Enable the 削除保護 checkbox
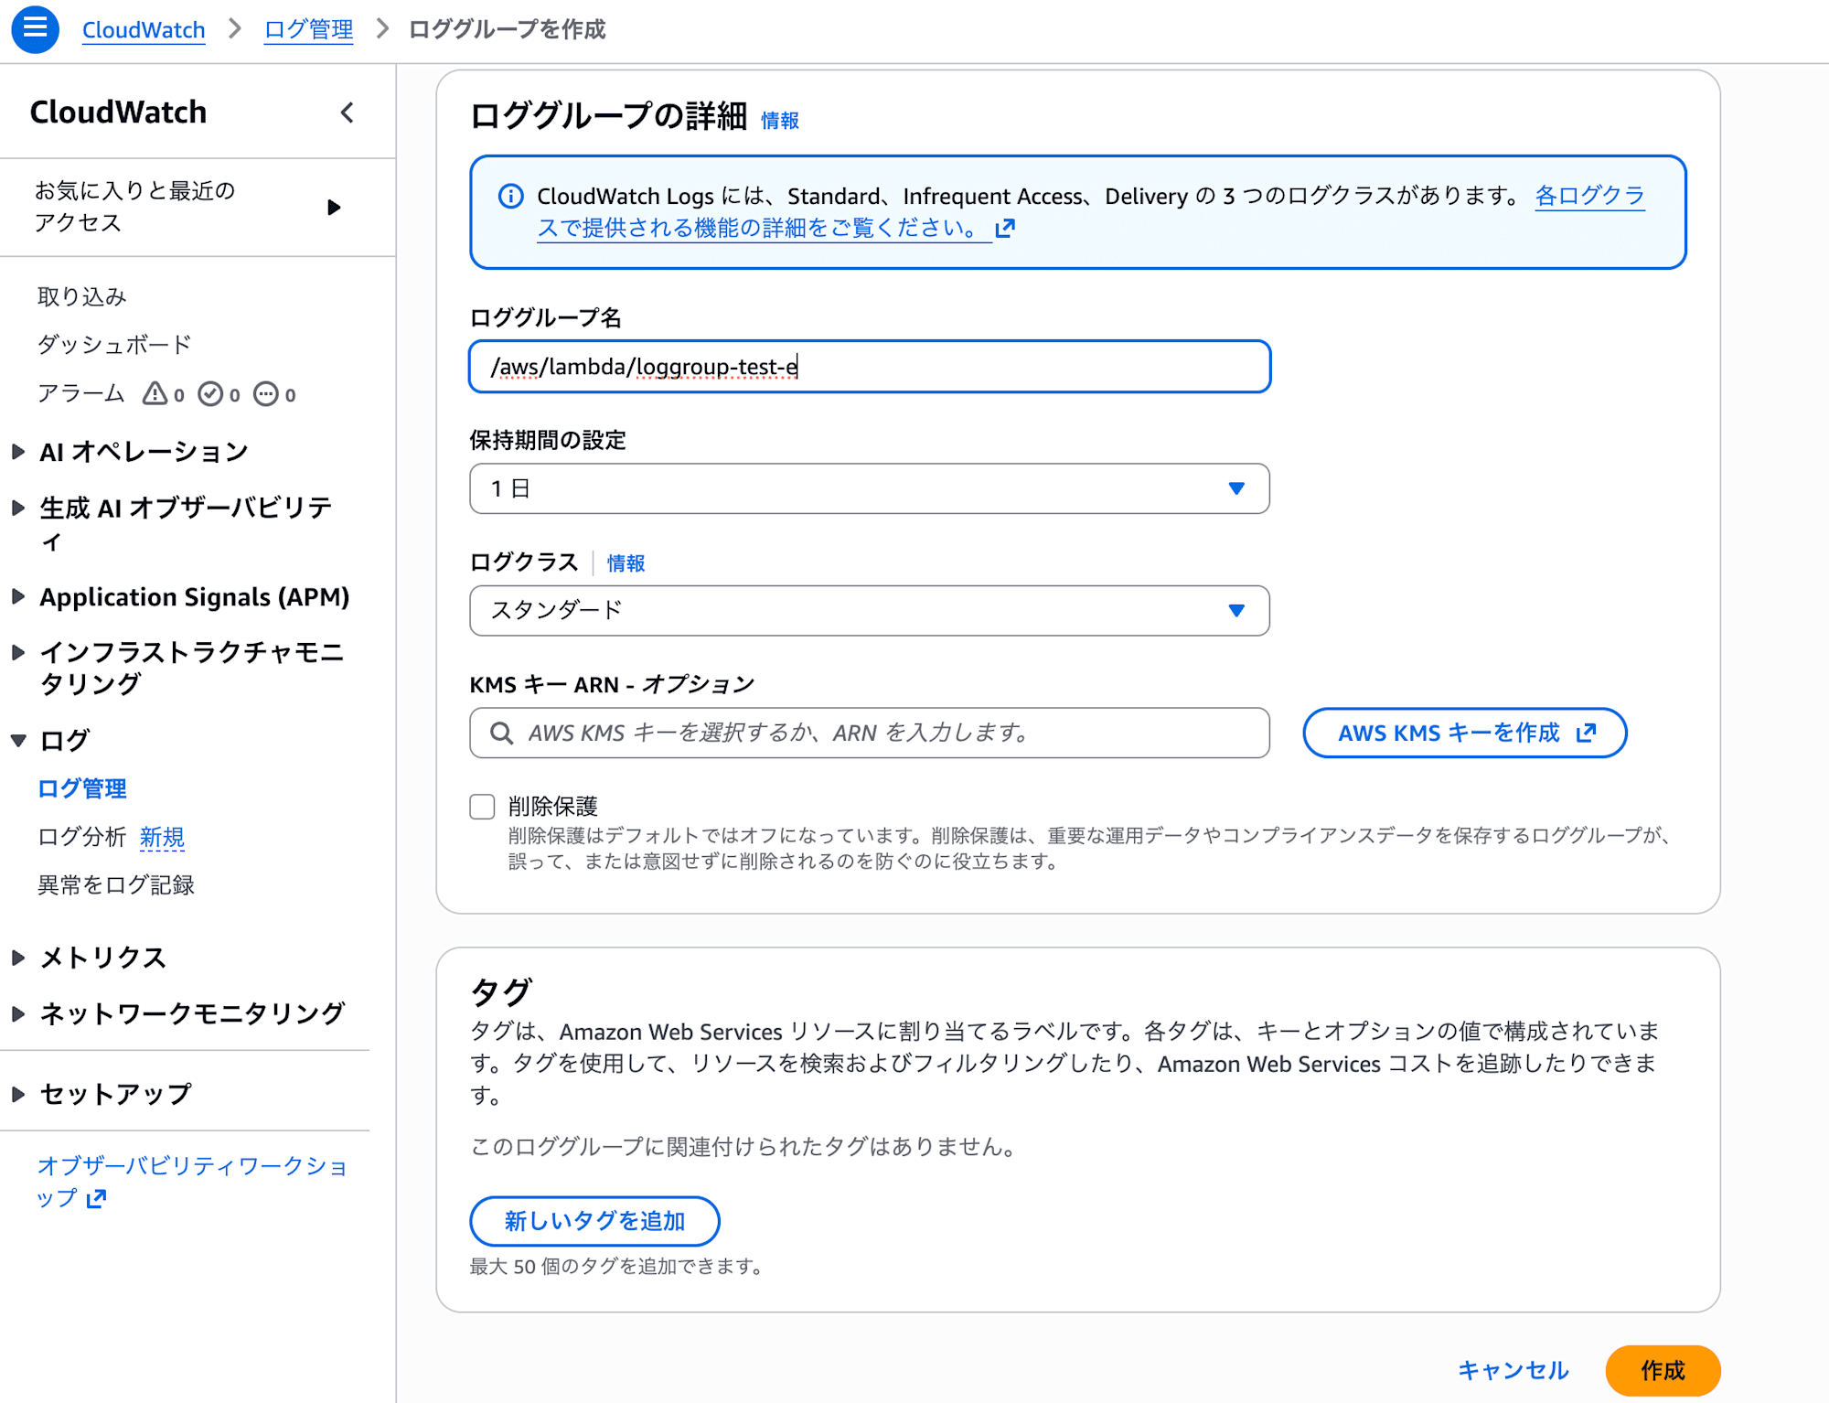This screenshot has height=1403, width=1829. 482,807
